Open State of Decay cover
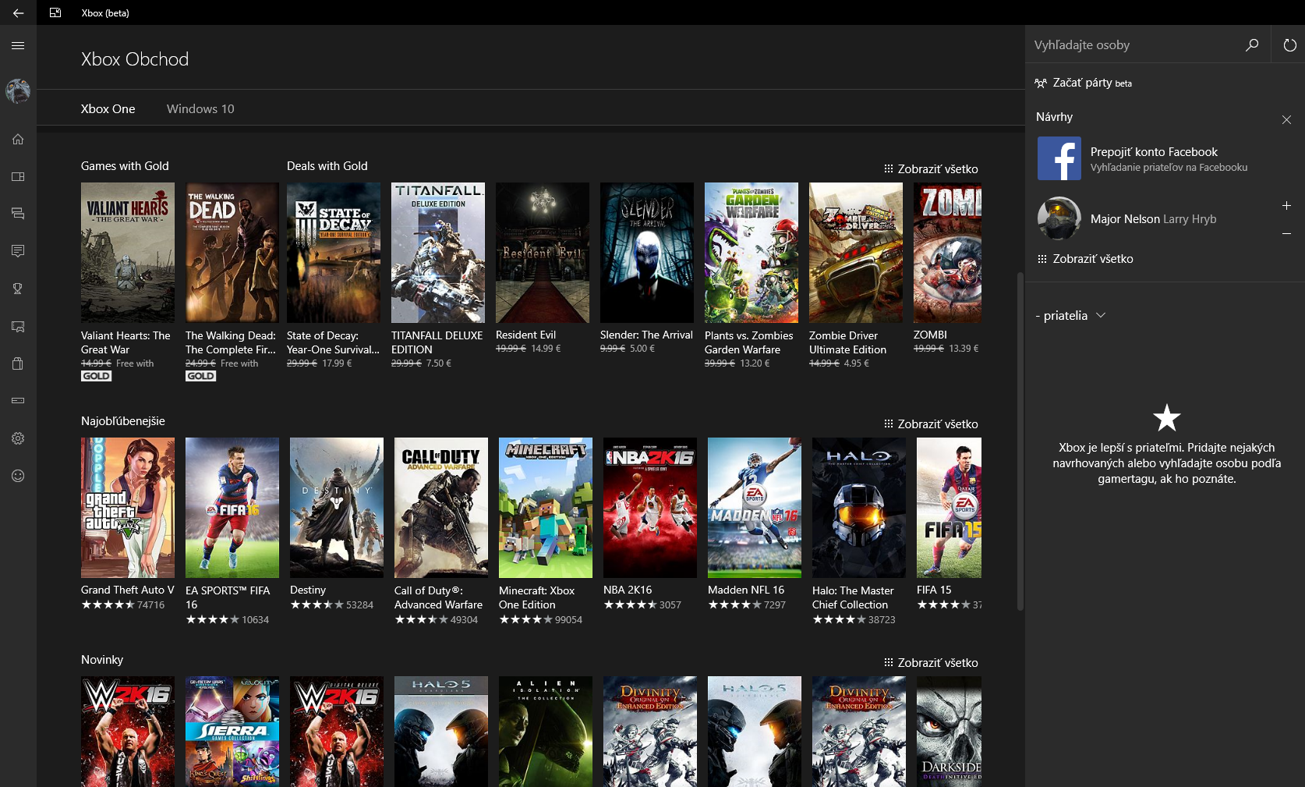 (334, 253)
